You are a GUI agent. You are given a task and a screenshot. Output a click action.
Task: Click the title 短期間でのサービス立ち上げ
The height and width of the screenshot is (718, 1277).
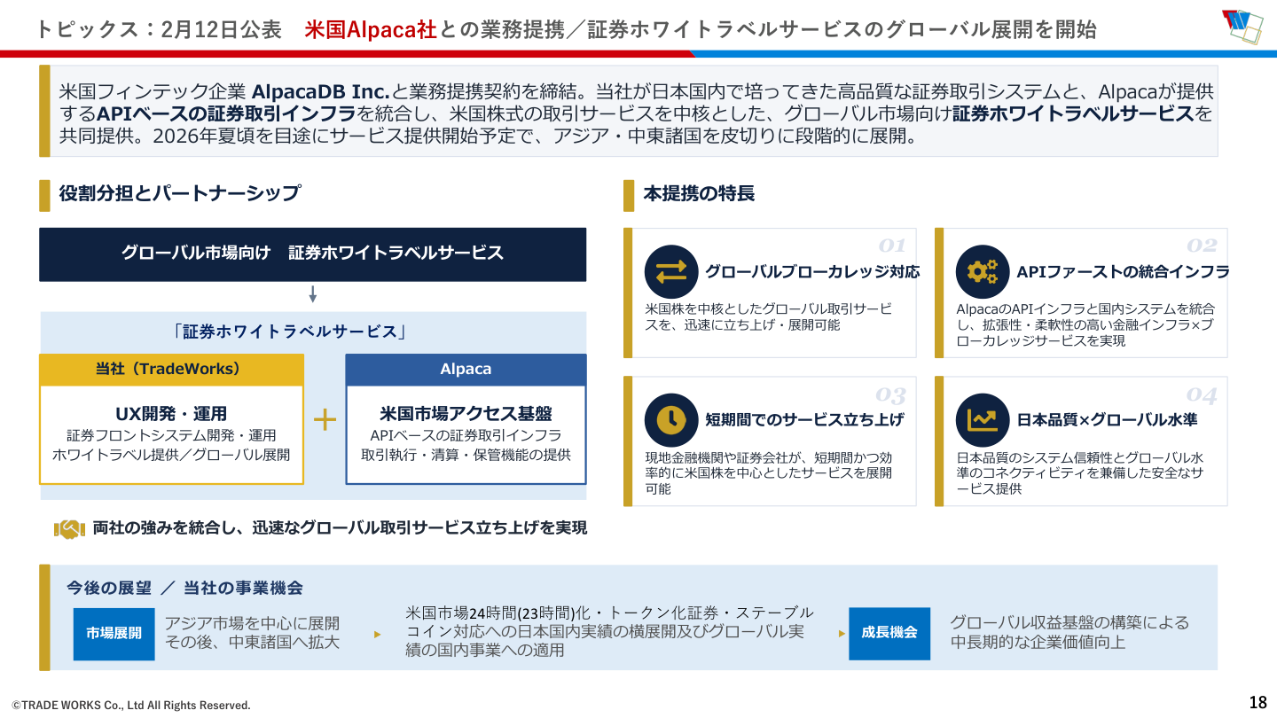point(804,419)
